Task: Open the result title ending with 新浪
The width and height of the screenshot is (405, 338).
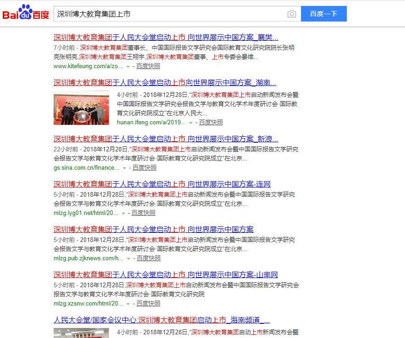Action: (x=166, y=139)
